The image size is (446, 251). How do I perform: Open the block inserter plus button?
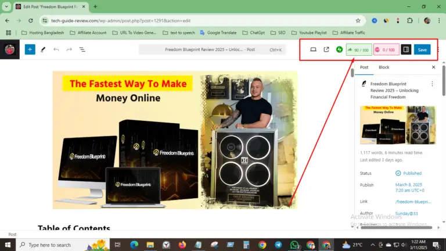pos(30,49)
